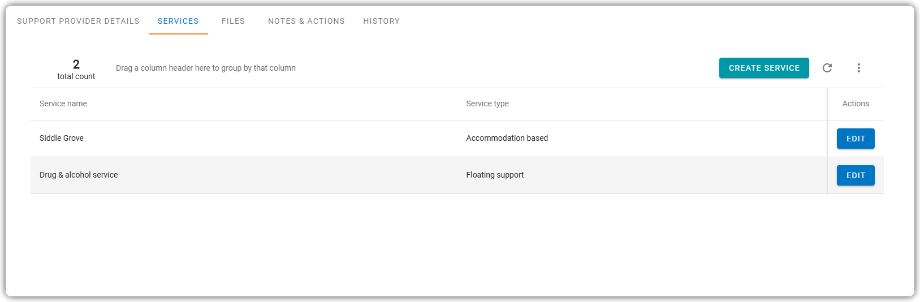Viewport: 920px width, 302px height.
Task: Click the refresh icon
Action: (x=827, y=68)
